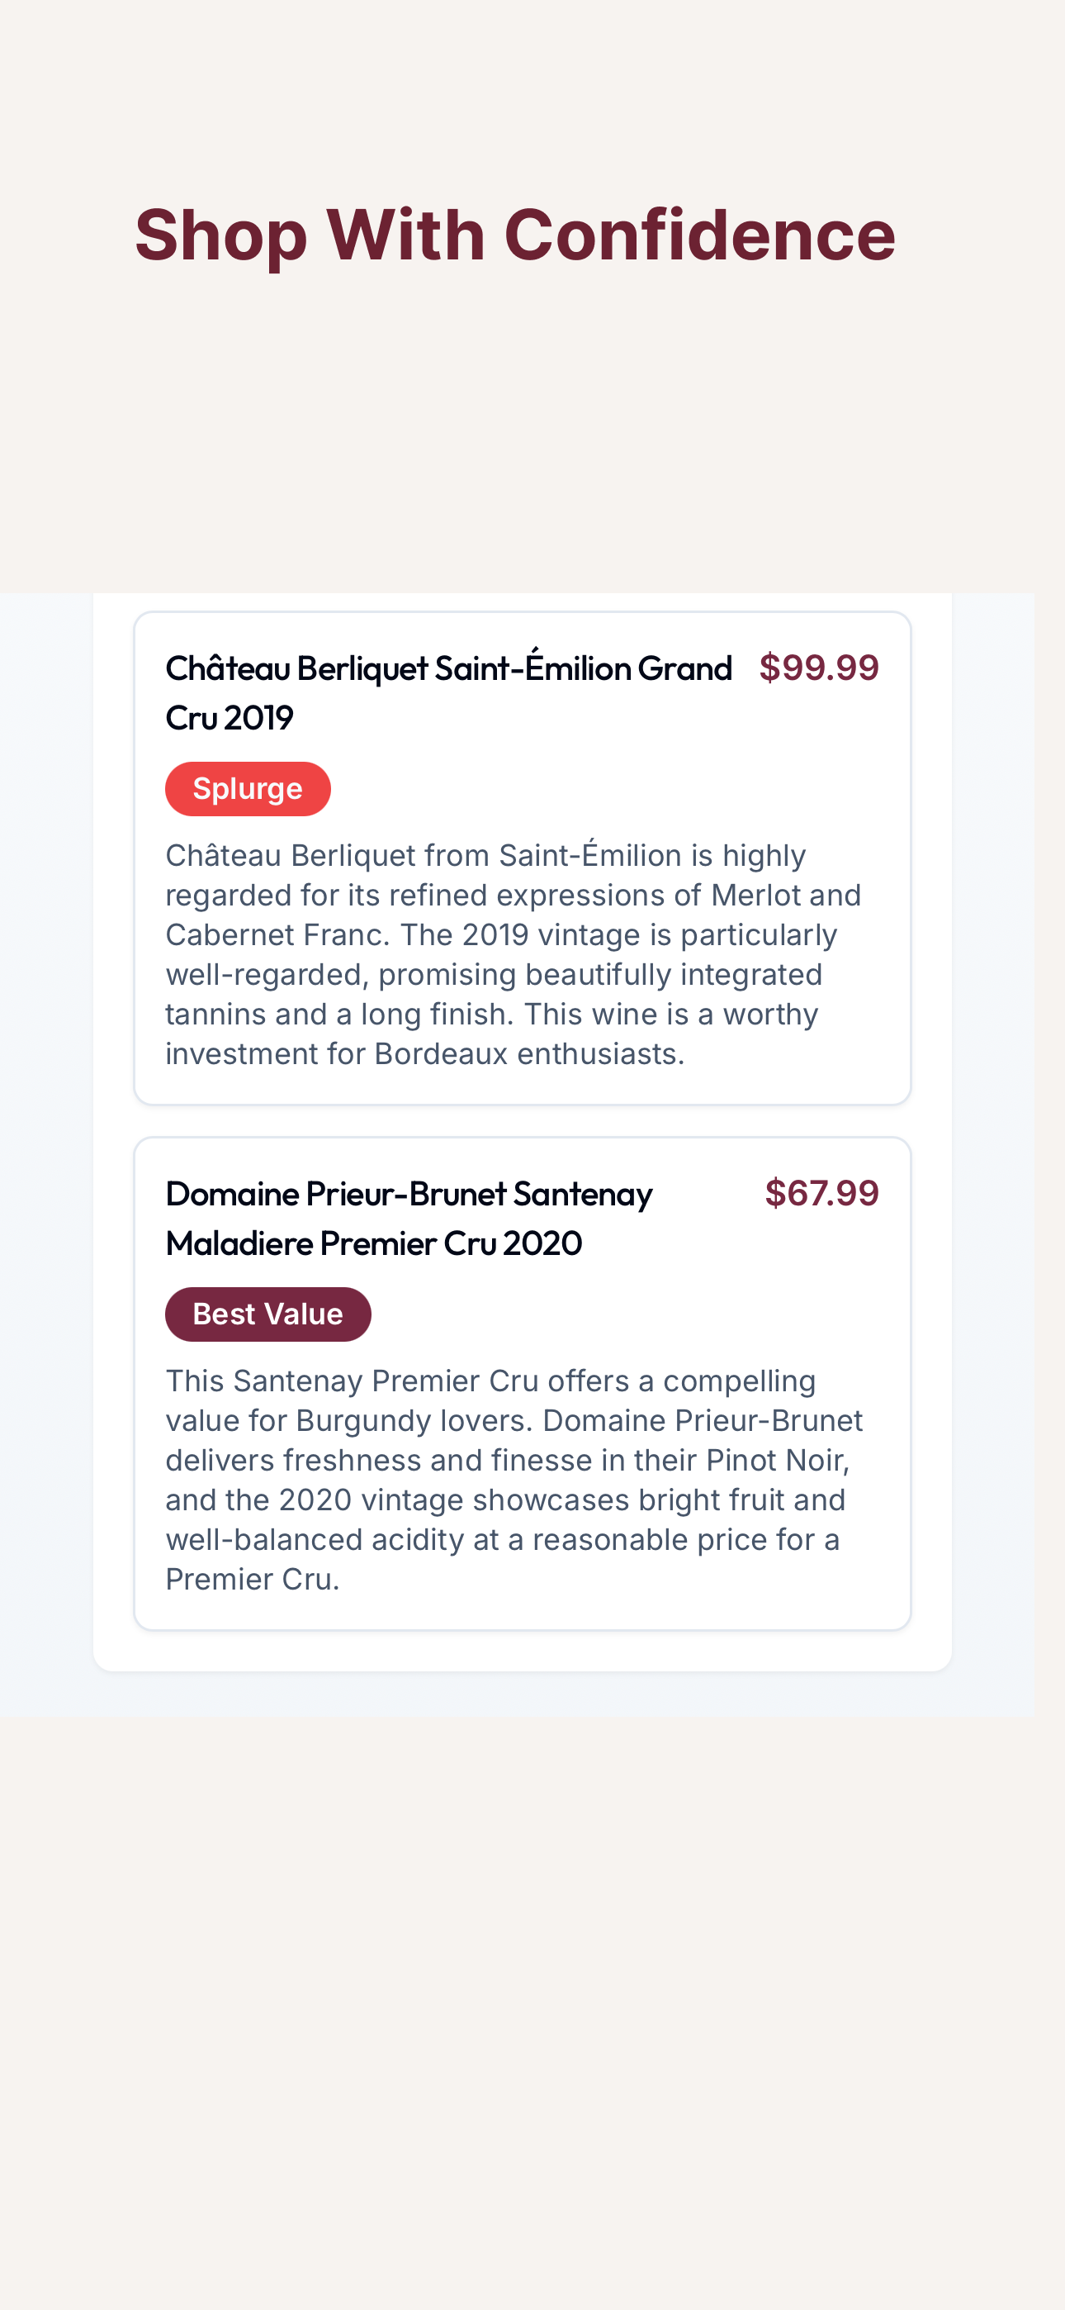Click the 'Cru 2019' title line

230,717
